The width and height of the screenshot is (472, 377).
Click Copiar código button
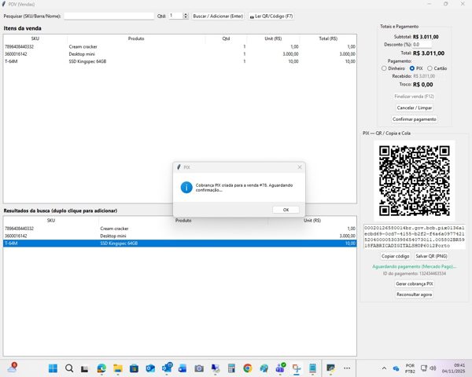click(396, 257)
